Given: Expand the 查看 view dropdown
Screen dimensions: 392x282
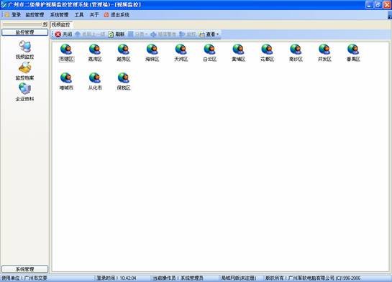Looking at the screenshot, I should point(209,34).
